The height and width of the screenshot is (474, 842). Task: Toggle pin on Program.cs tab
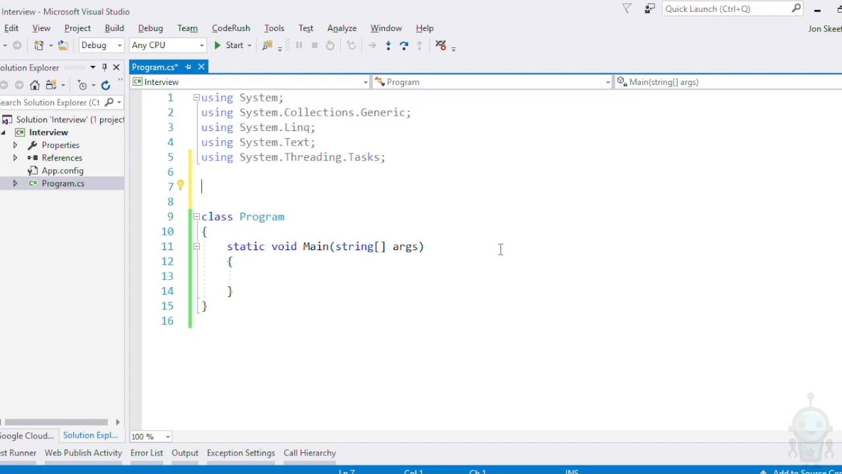(x=188, y=67)
